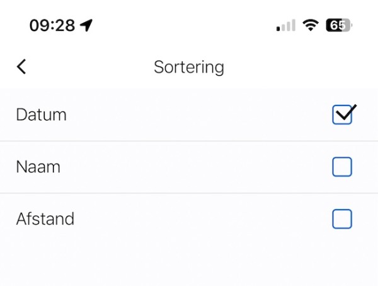The height and width of the screenshot is (286, 378).
Task: Sort by distance via Afstand box
Action: click(342, 219)
